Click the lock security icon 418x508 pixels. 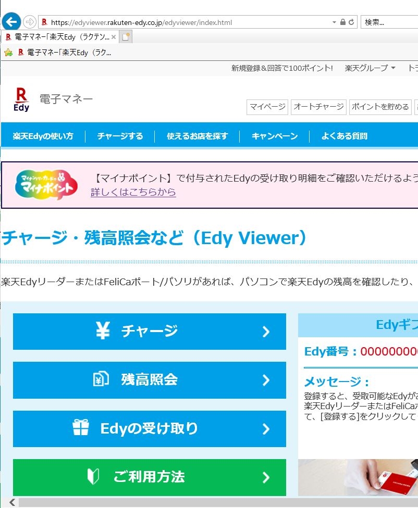coord(343,22)
